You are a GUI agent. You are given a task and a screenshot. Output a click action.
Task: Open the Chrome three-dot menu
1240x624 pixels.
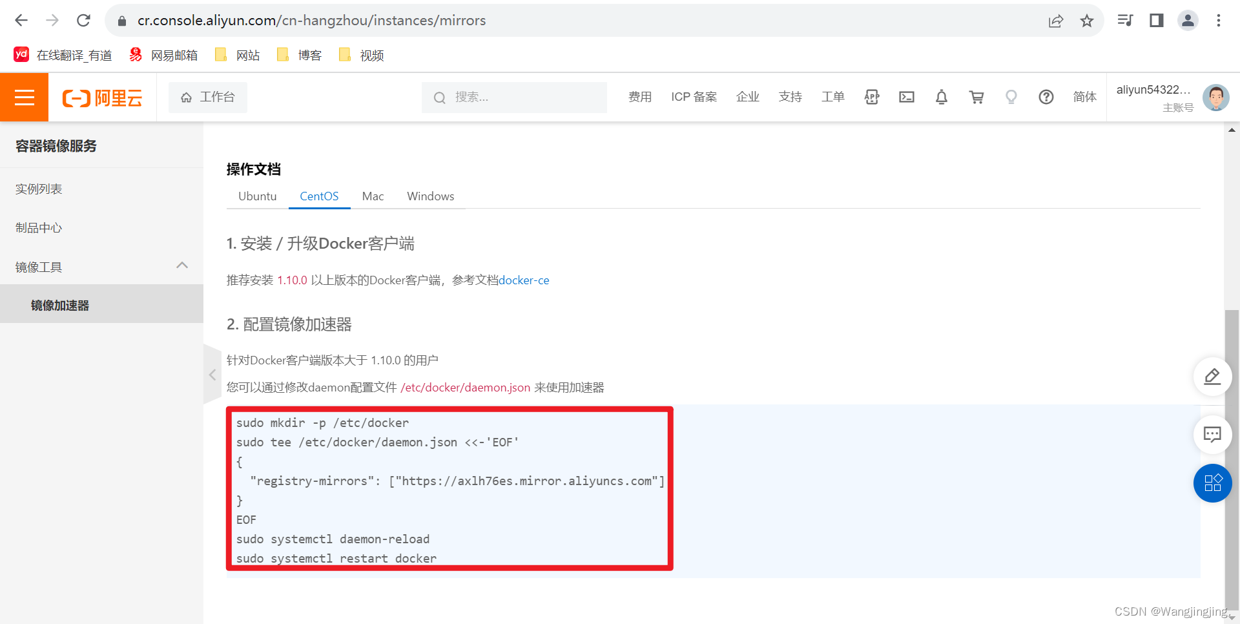point(1219,21)
